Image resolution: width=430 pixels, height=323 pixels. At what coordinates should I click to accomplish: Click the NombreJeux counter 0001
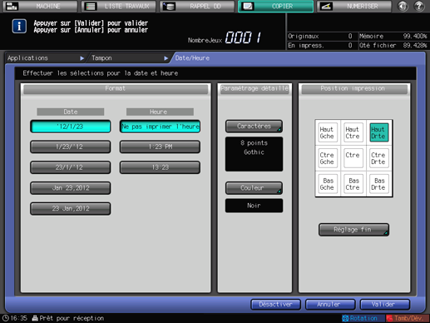(243, 37)
